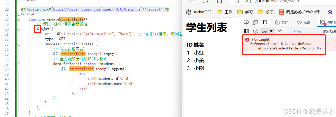The width and height of the screenshot is (336, 117).
Task: Open the 学习 bookmark folder
Action: click(x=245, y=12)
